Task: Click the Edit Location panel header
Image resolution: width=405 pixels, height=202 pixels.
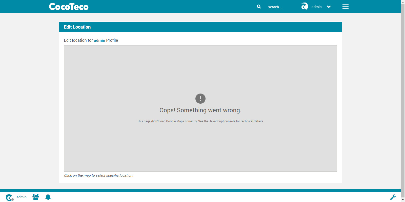Action: pos(200,27)
